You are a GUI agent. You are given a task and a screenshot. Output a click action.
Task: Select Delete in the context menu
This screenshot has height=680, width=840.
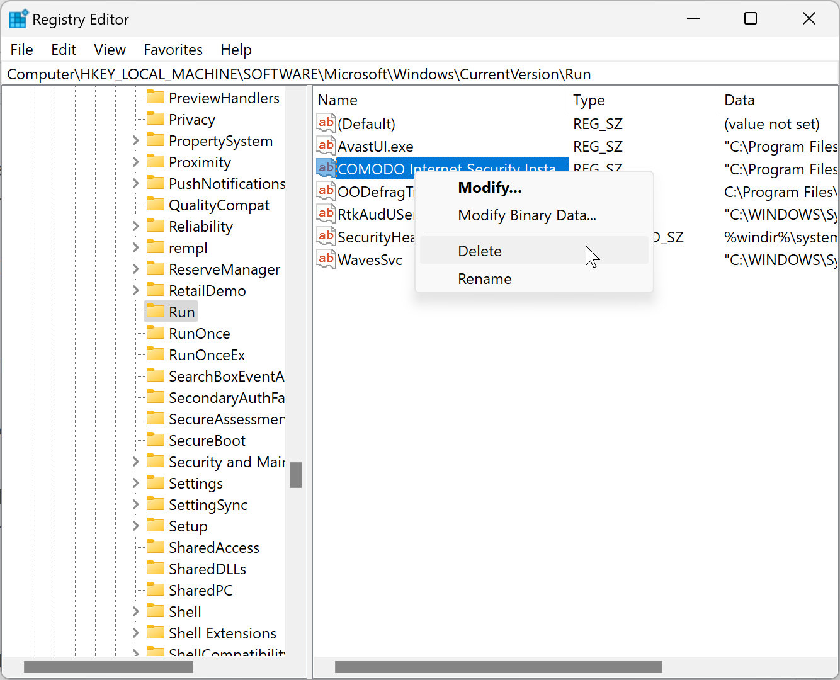[534, 251]
